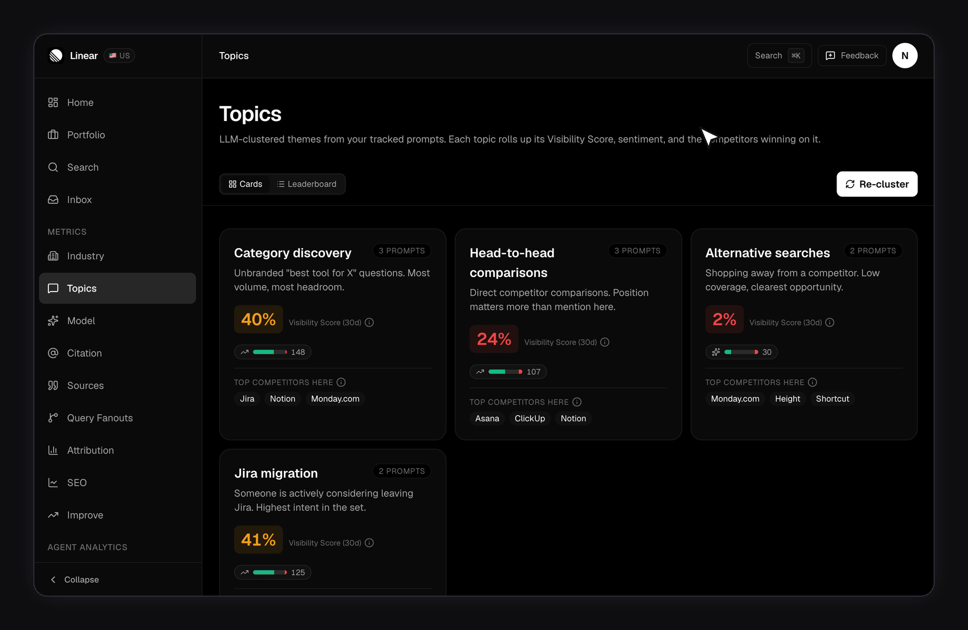Collapse the sidebar
The image size is (968, 630).
74,579
